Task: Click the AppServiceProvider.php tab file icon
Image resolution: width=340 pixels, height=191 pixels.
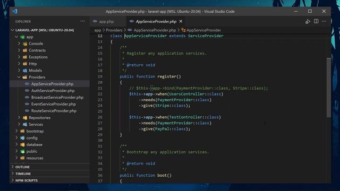Action: click(131, 21)
